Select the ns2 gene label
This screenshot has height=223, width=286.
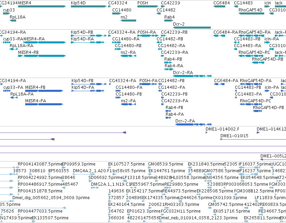point(124,17)
